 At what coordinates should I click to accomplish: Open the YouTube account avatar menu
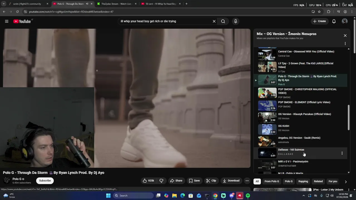[345, 21]
